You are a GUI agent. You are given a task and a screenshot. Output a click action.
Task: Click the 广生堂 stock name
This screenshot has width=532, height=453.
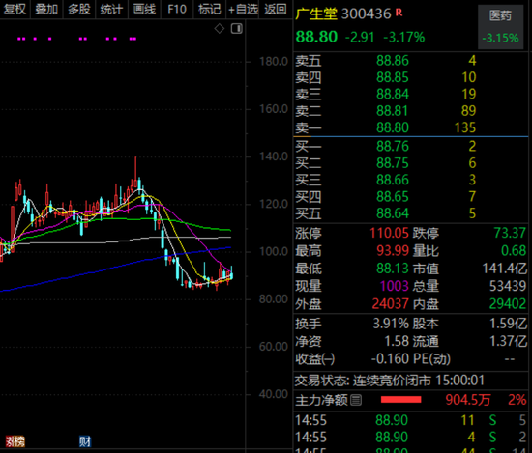(x=316, y=14)
